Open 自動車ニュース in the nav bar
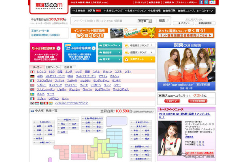247x162 pixels. pyautogui.click(x=186, y=11)
